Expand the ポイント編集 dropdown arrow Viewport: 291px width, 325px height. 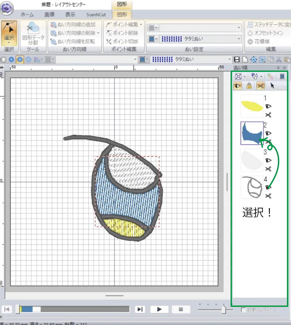coord(141,25)
